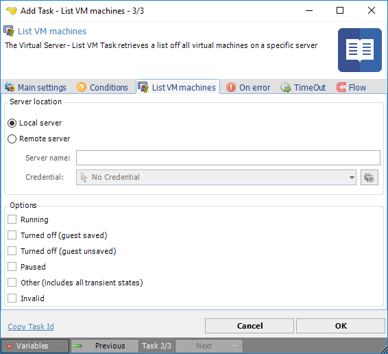
Task: Click the Flow red arrow icon
Action: [341, 87]
